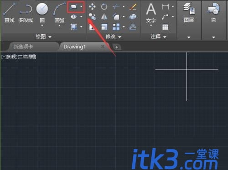The image size is (228, 170).
Task: Open the Hatch tool dropdown arrow
Action: (x=81, y=27)
